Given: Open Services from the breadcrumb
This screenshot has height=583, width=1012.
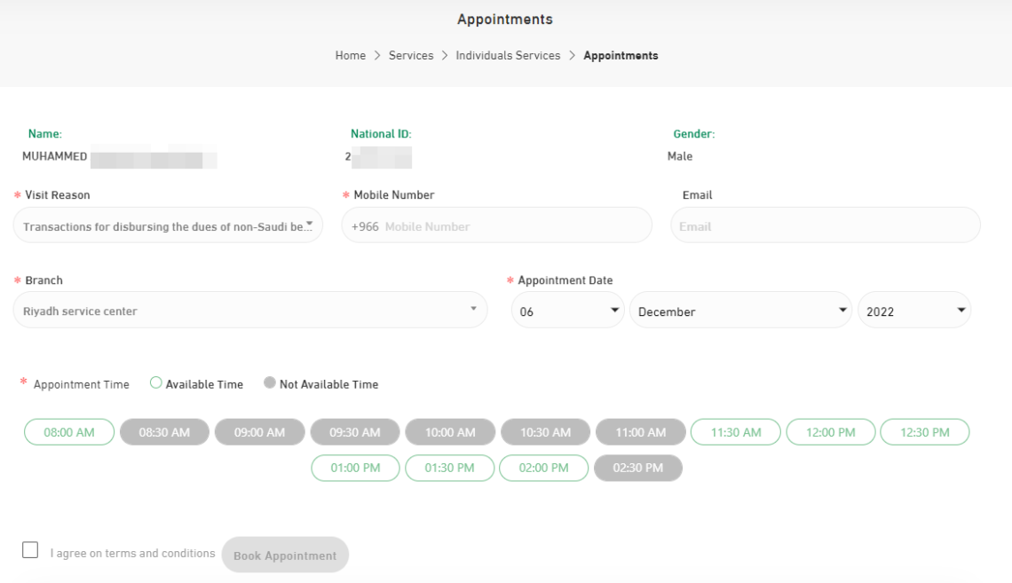Looking at the screenshot, I should [x=410, y=55].
